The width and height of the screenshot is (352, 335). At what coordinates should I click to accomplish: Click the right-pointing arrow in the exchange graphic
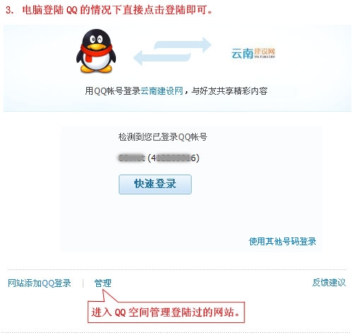(x=182, y=45)
